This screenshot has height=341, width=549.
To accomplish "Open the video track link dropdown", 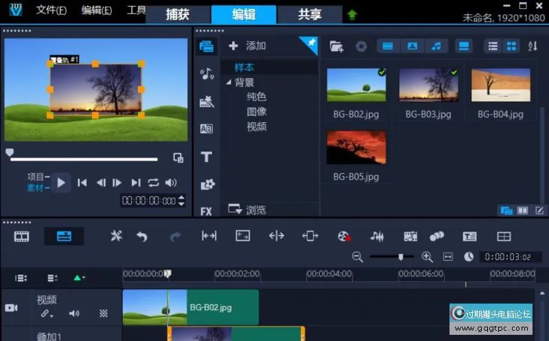I will [x=47, y=314].
